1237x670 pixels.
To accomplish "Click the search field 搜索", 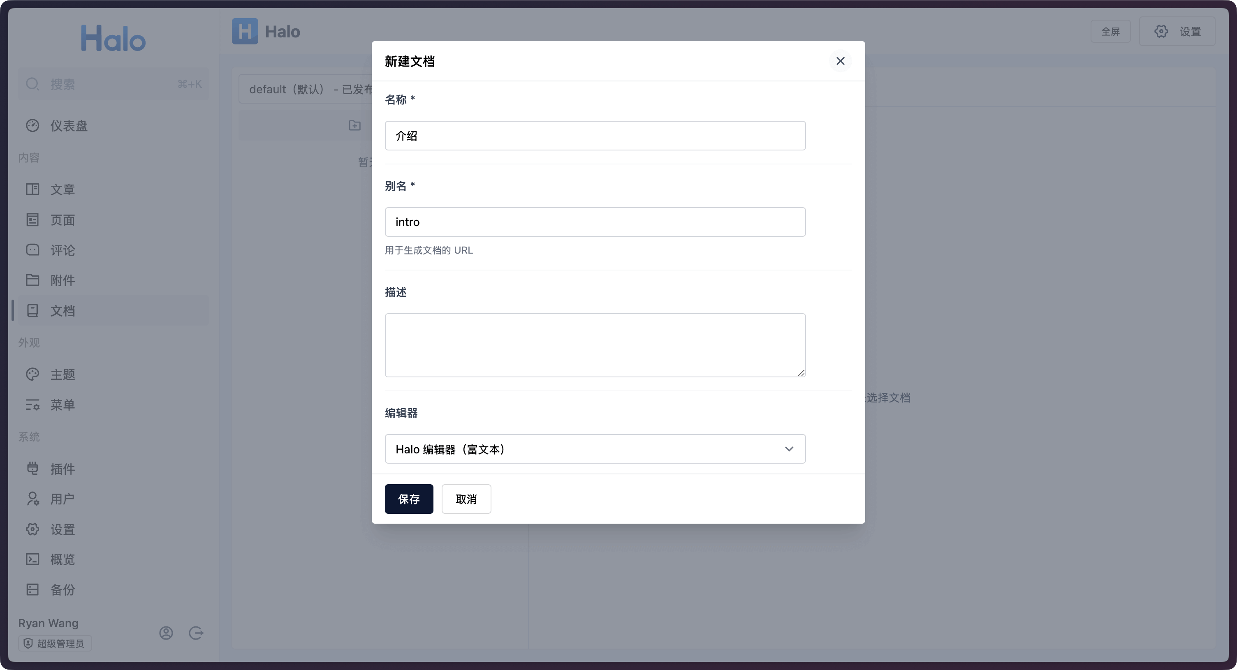I will coord(114,85).
